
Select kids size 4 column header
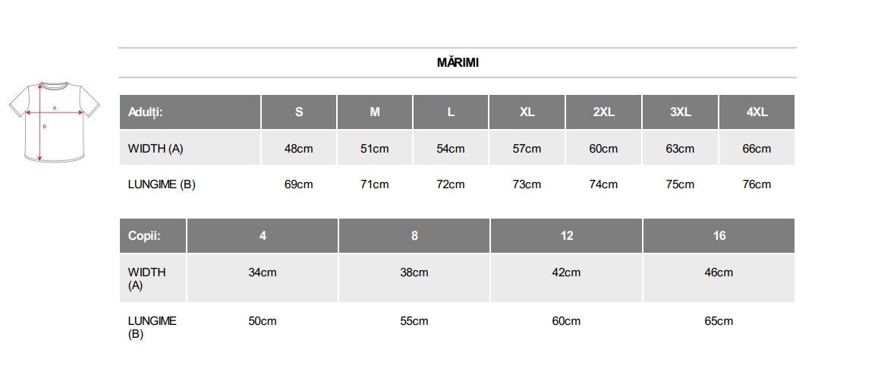(x=263, y=235)
